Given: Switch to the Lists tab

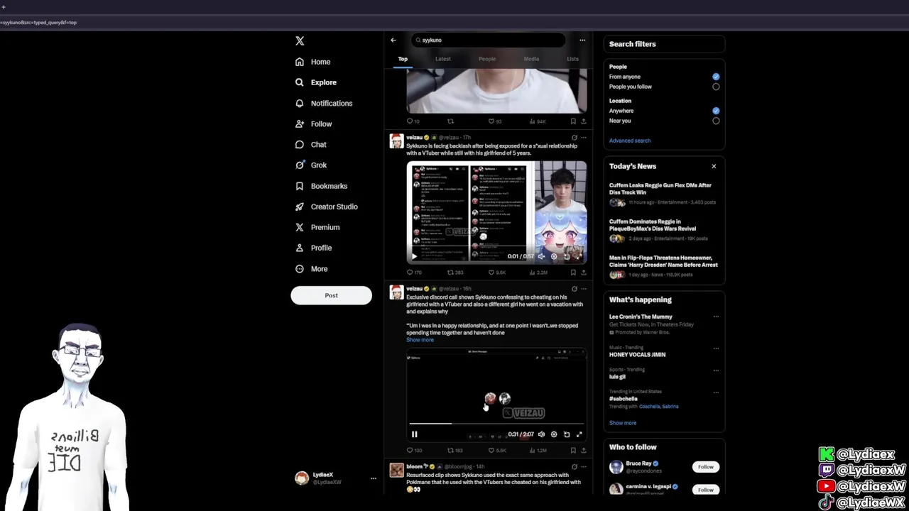Looking at the screenshot, I should click(x=572, y=59).
